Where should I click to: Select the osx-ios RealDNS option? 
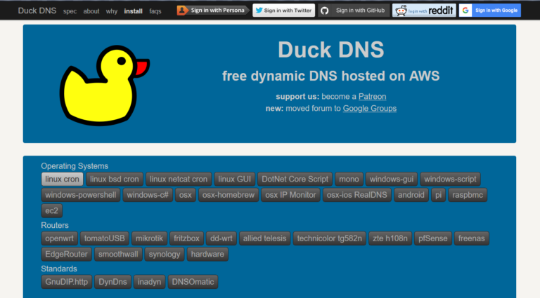click(356, 195)
